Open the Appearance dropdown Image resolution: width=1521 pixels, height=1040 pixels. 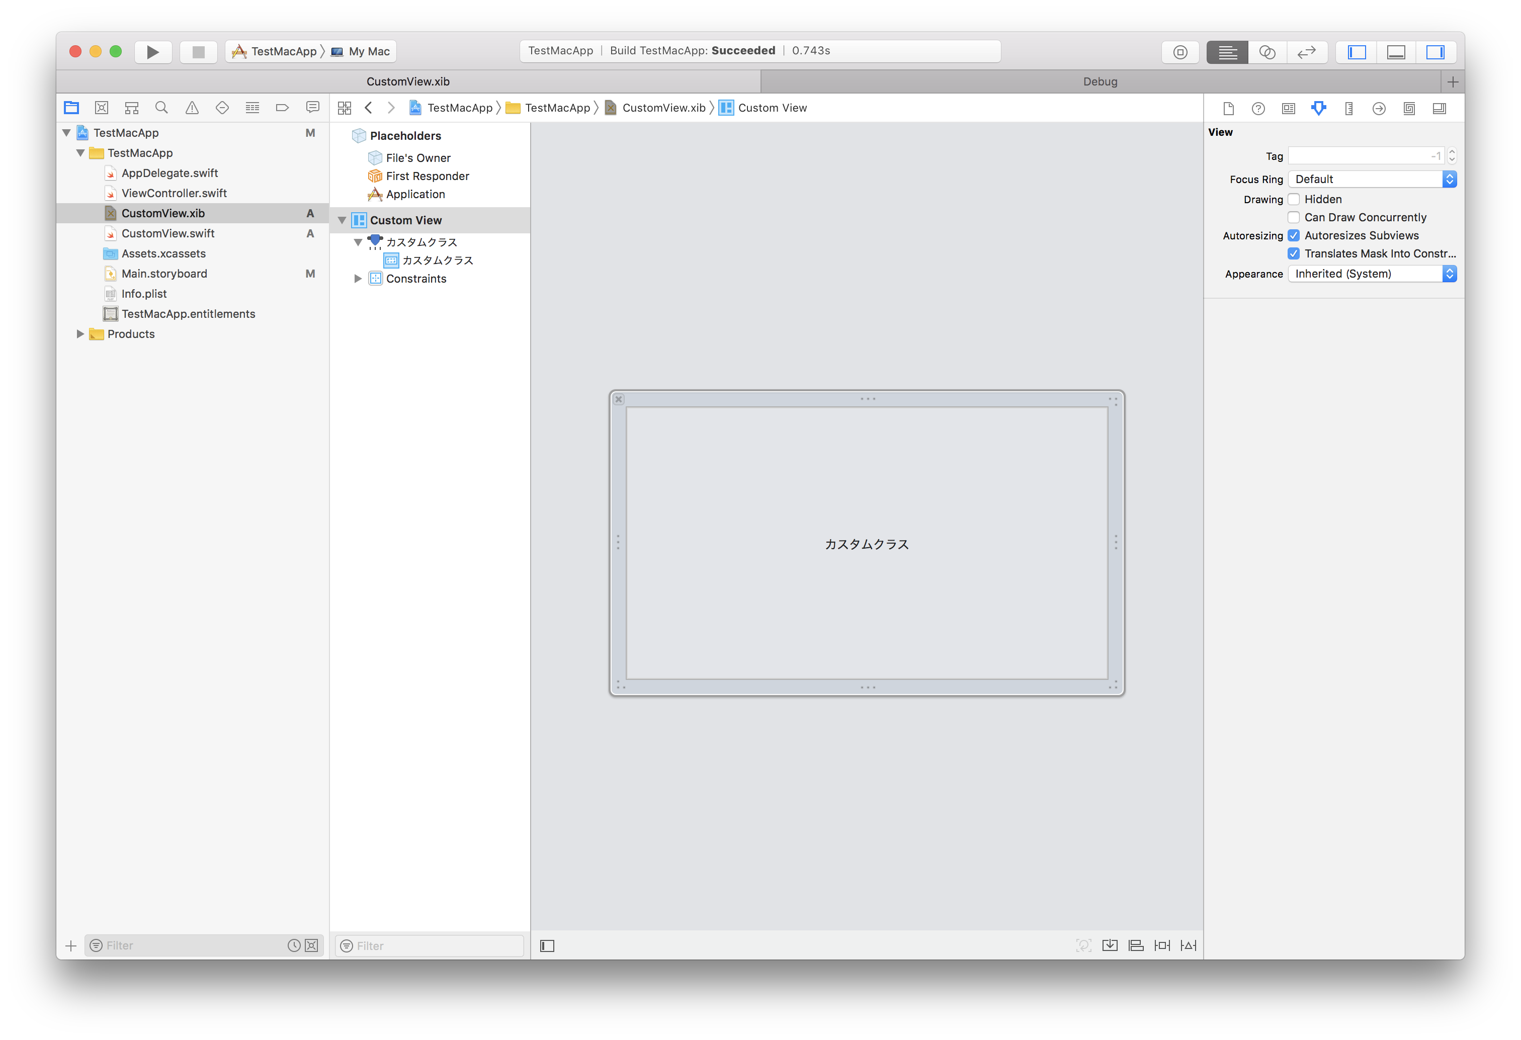click(1372, 274)
